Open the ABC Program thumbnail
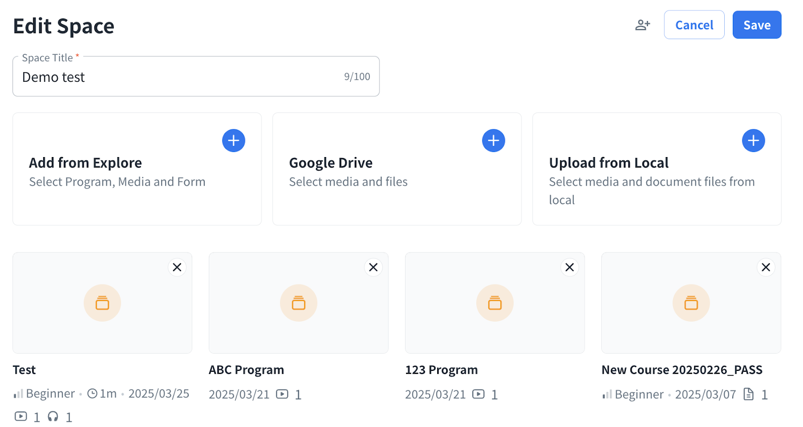The height and width of the screenshot is (427, 803). point(299,303)
